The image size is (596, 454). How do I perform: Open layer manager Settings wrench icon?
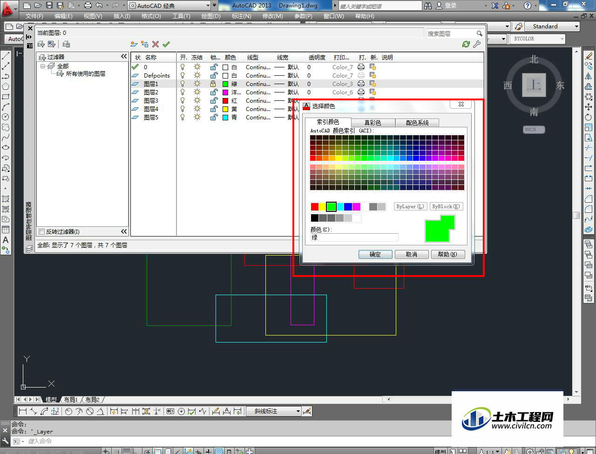coord(477,44)
